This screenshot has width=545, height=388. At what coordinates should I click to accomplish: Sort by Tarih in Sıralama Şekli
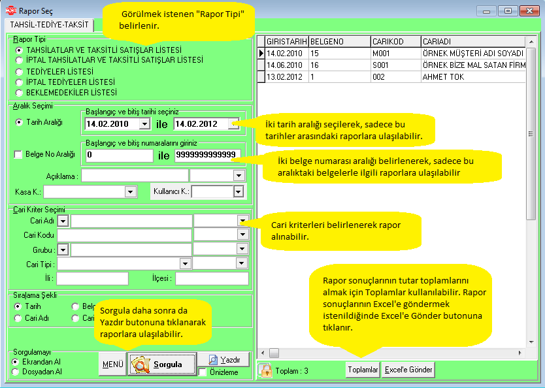pyautogui.click(x=18, y=306)
